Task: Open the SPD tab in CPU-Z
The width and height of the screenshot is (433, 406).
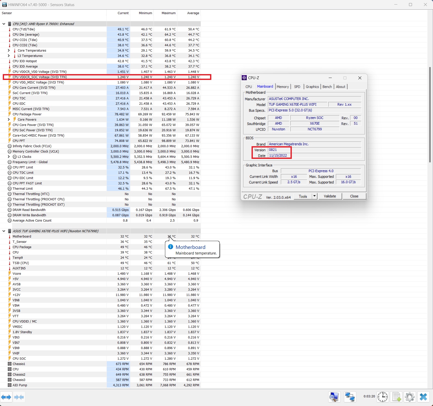Action: coord(297,87)
